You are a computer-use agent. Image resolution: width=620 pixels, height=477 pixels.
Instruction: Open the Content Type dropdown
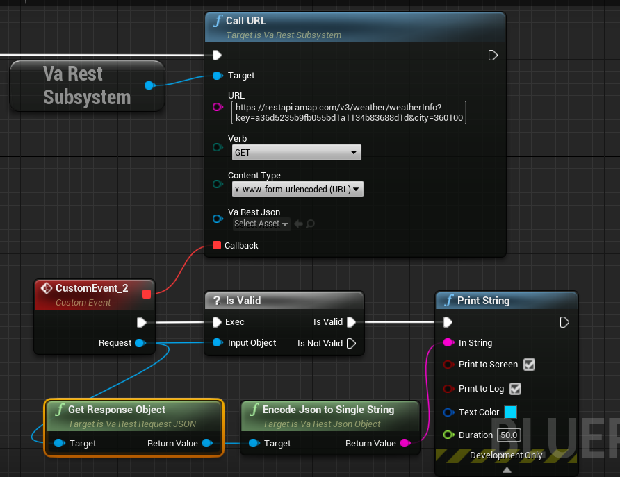point(297,189)
